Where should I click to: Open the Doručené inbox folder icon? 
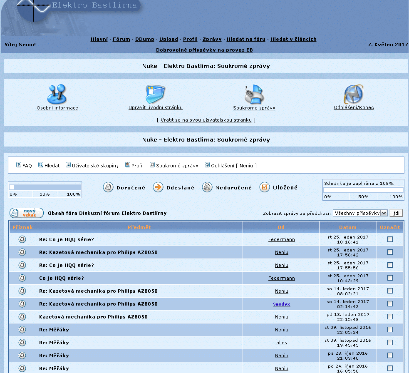pyautogui.click(x=108, y=187)
